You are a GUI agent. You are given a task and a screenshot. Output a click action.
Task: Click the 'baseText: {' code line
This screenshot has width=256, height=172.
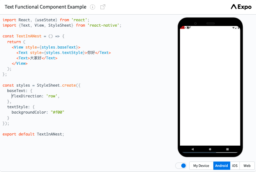[20, 91]
